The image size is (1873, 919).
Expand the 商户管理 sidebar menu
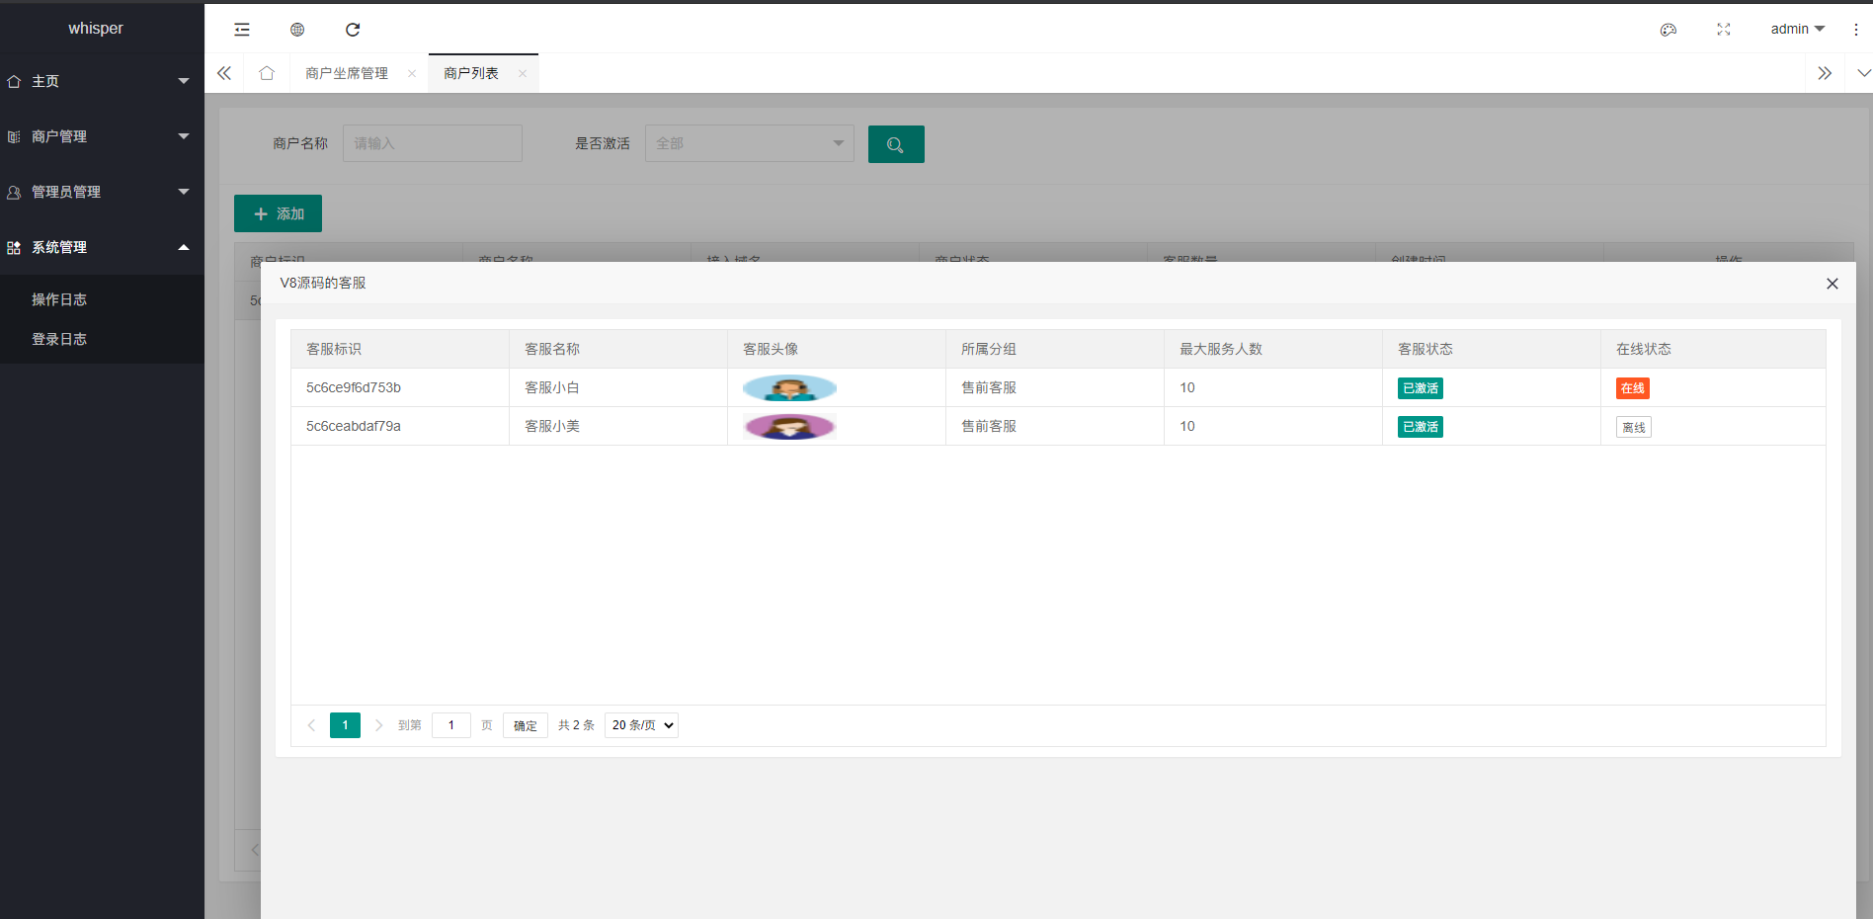click(99, 136)
